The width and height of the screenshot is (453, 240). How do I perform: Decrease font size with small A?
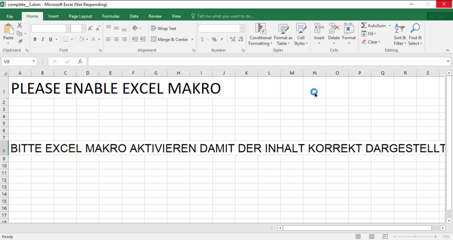(98, 29)
